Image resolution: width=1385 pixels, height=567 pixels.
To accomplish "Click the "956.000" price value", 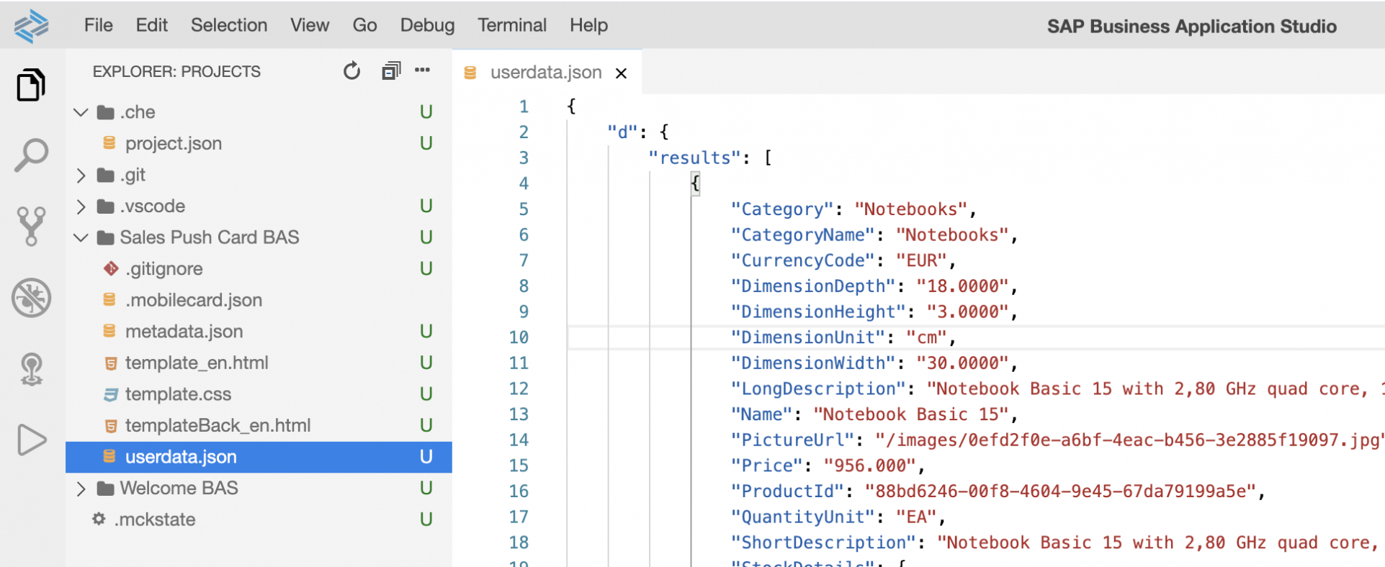I will pyautogui.click(x=870, y=466).
